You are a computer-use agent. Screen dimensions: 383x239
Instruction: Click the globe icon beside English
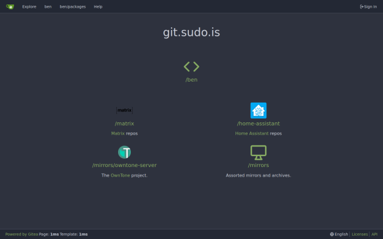coord(332,234)
